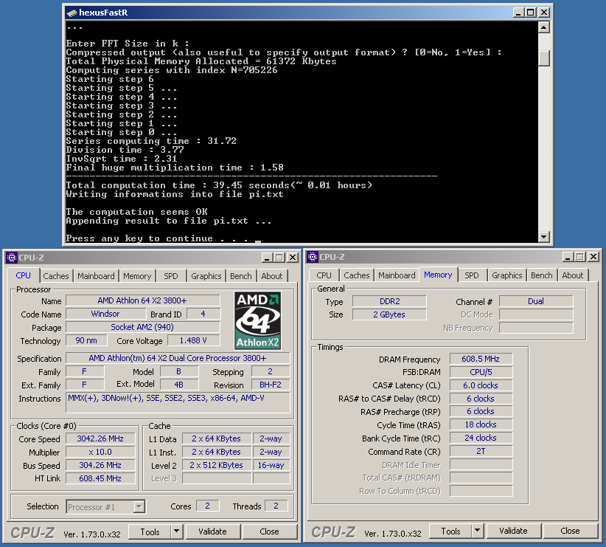
Task: Click the memory Size value '2 GBytes'
Action: 389,314
